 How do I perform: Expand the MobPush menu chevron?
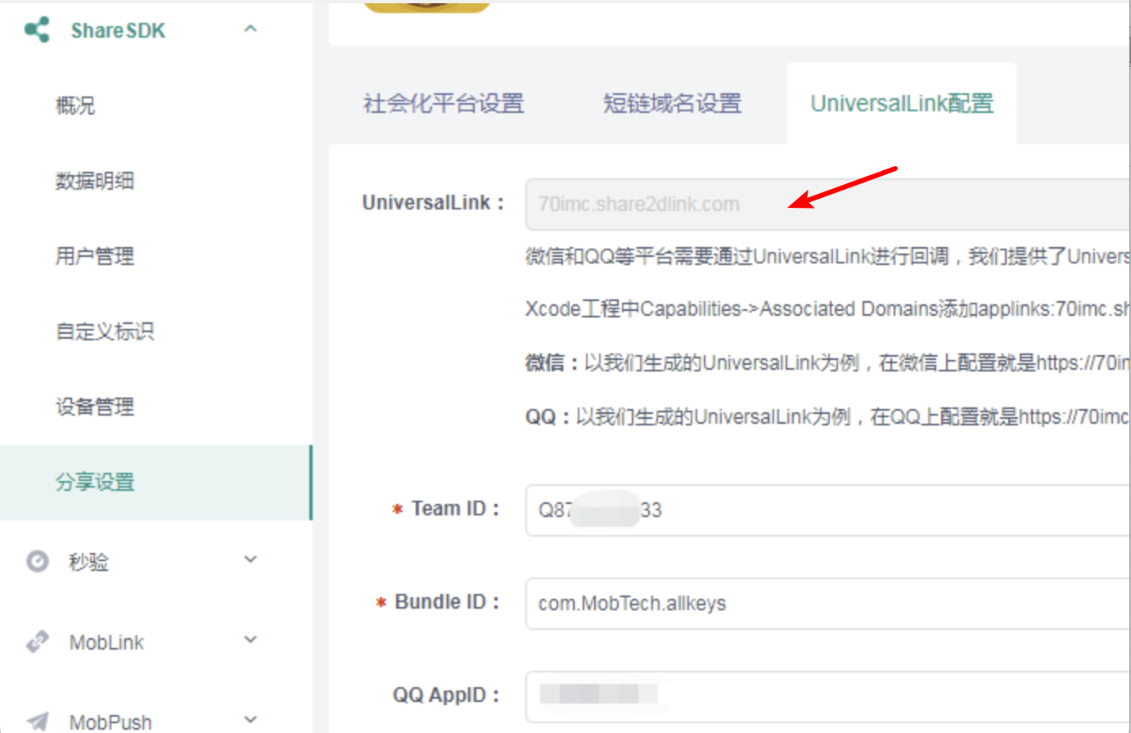point(250,720)
